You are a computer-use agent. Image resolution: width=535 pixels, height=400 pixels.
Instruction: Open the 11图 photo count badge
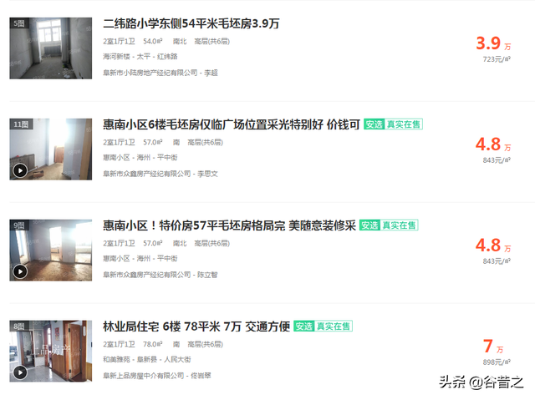(x=21, y=124)
